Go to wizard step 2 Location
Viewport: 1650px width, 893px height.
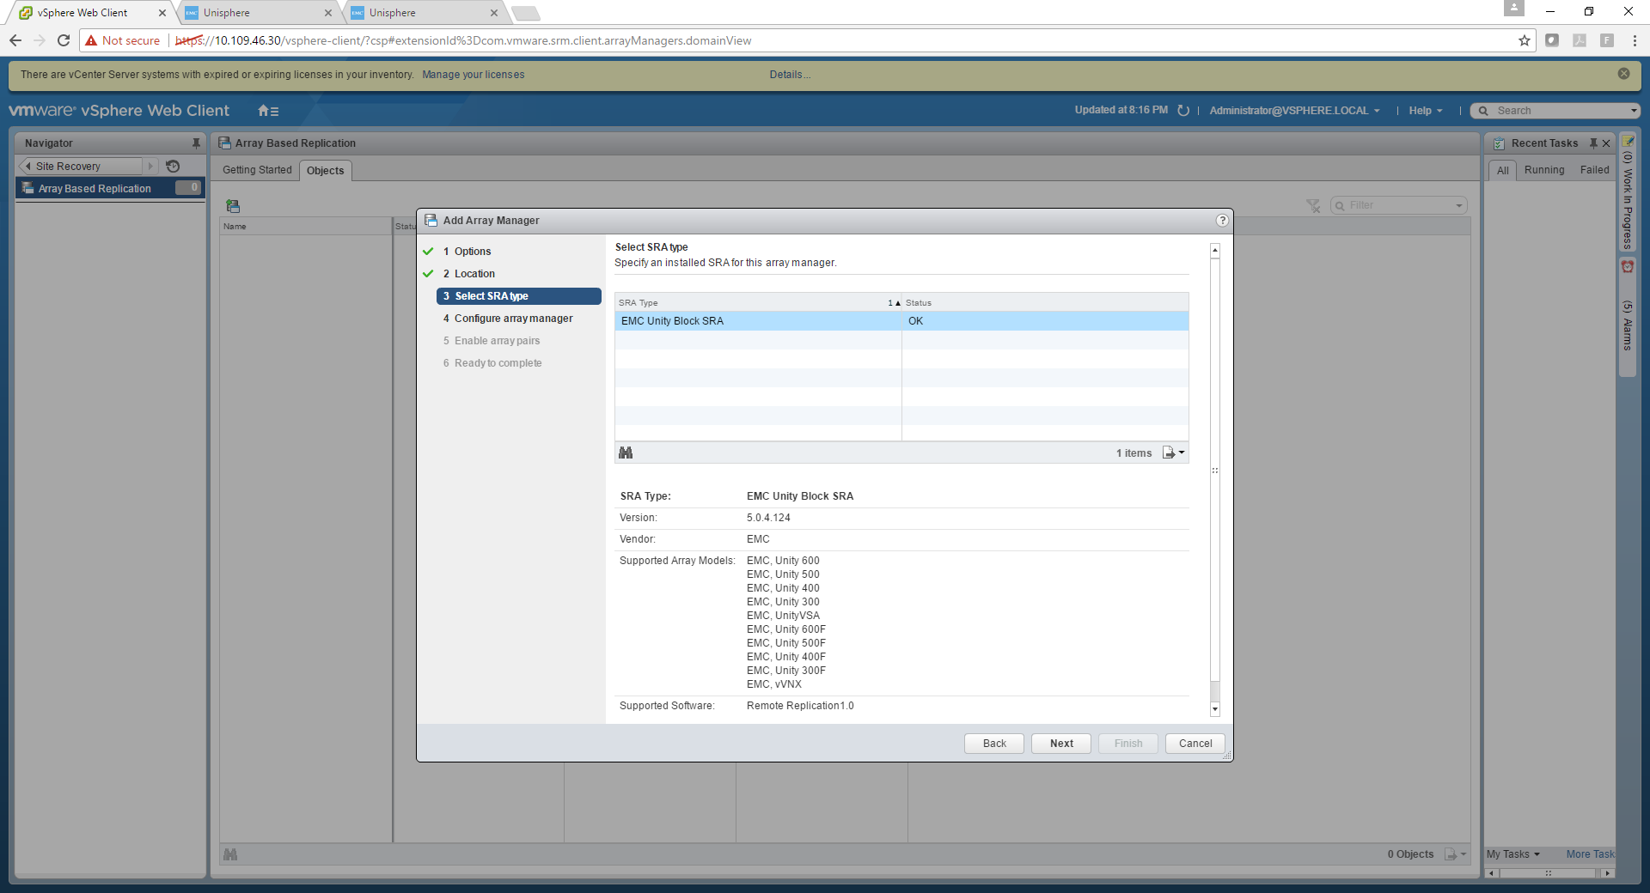[474, 274]
